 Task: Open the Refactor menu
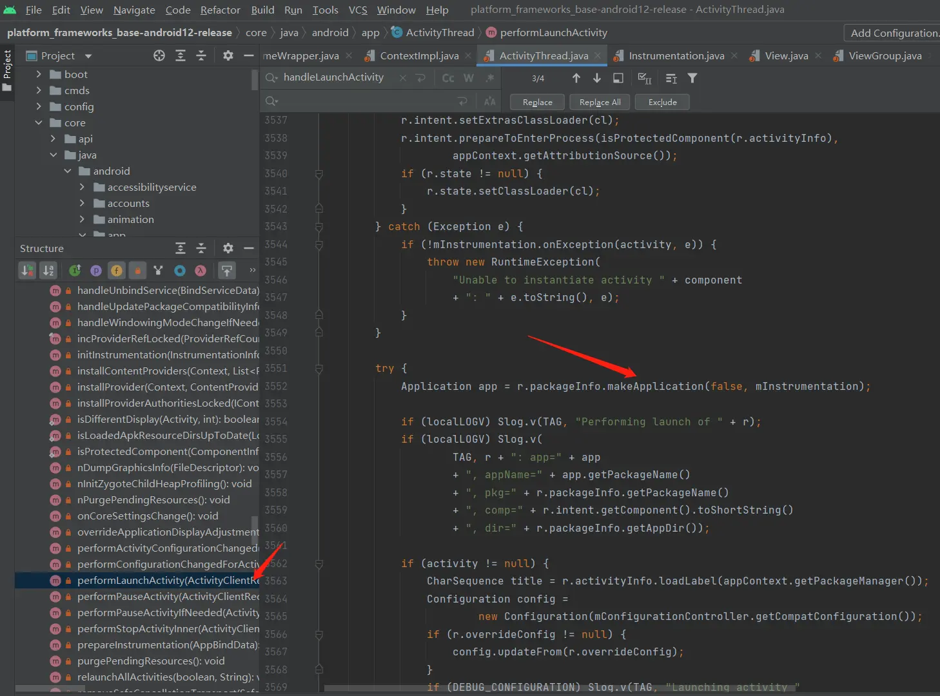click(220, 10)
